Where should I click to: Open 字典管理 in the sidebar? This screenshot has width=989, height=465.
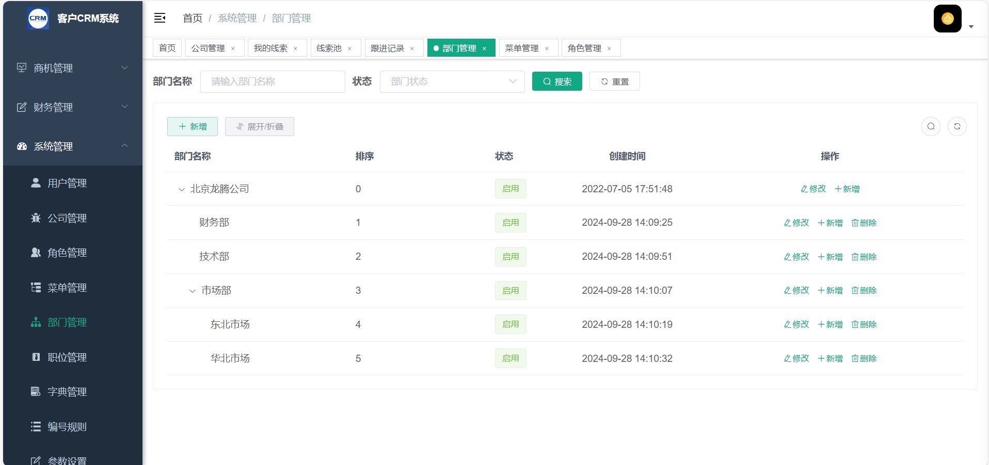pos(67,392)
